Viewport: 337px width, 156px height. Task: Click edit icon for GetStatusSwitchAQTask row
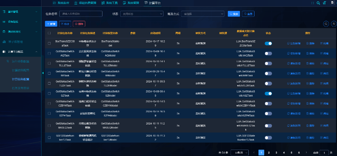coord(324,53)
